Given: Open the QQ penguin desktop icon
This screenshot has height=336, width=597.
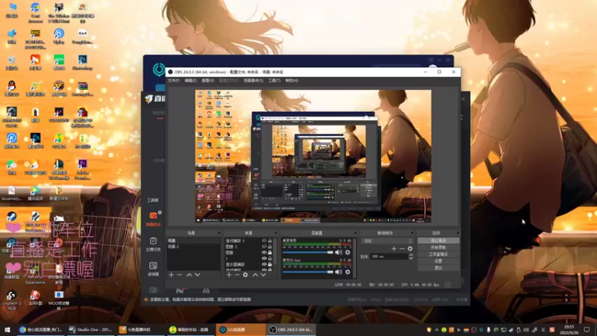Looking at the screenshot, I should click(11, 88).
